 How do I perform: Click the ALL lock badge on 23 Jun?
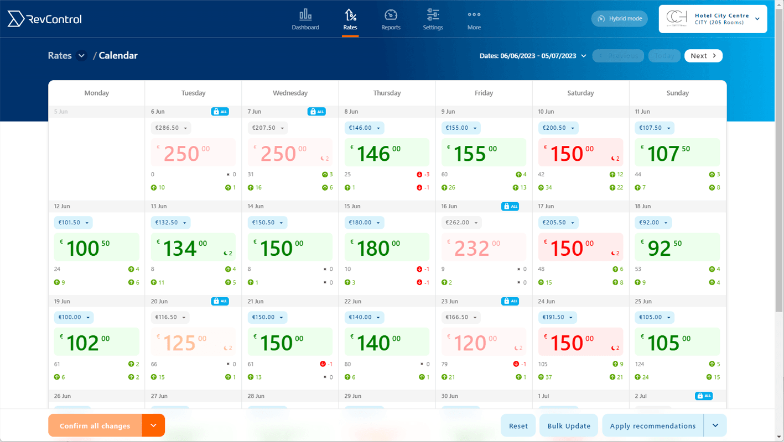510,301
